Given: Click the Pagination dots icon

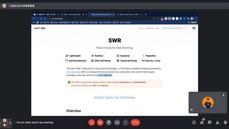Looking at the screenshot, I should point(143,56).
